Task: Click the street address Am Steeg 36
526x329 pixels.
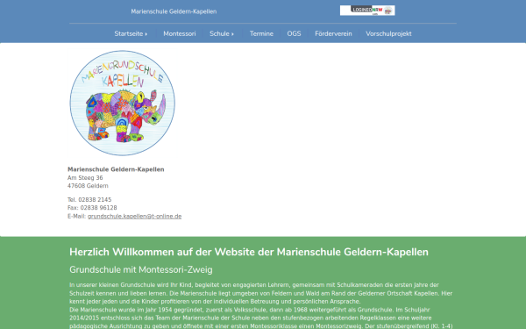Action: coord(85,177)
